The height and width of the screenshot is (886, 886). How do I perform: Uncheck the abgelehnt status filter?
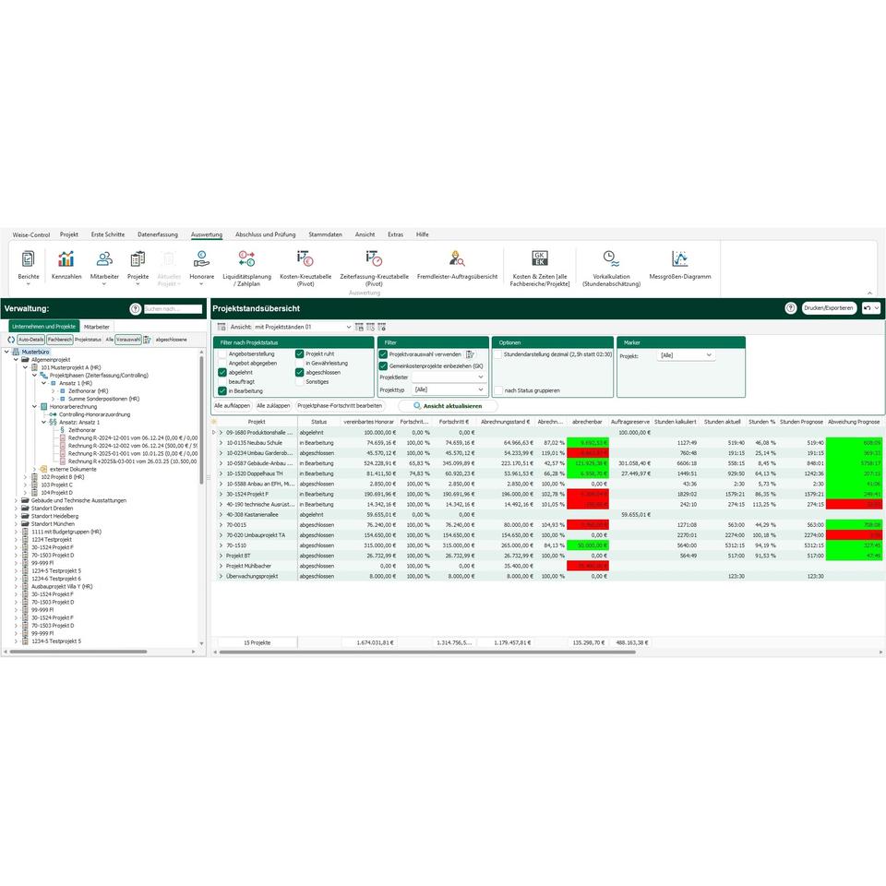[222, 372]
